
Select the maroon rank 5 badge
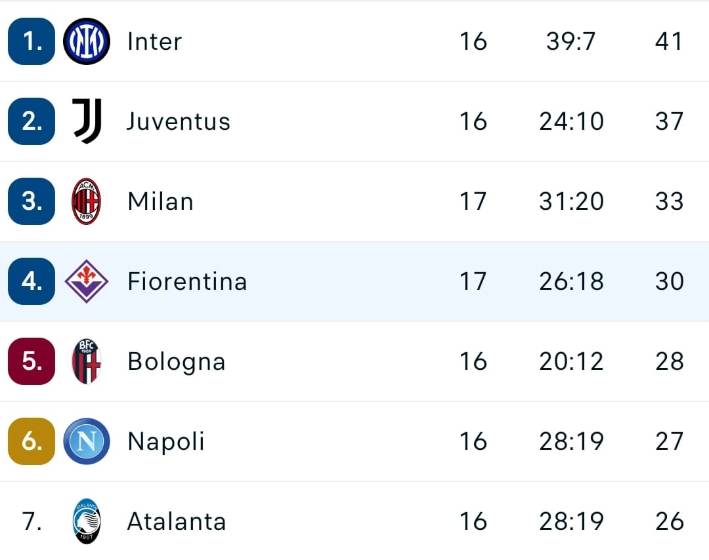pos(32,361)
